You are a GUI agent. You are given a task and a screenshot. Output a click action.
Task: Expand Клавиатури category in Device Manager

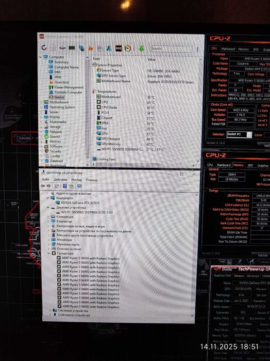pos(48,216)
